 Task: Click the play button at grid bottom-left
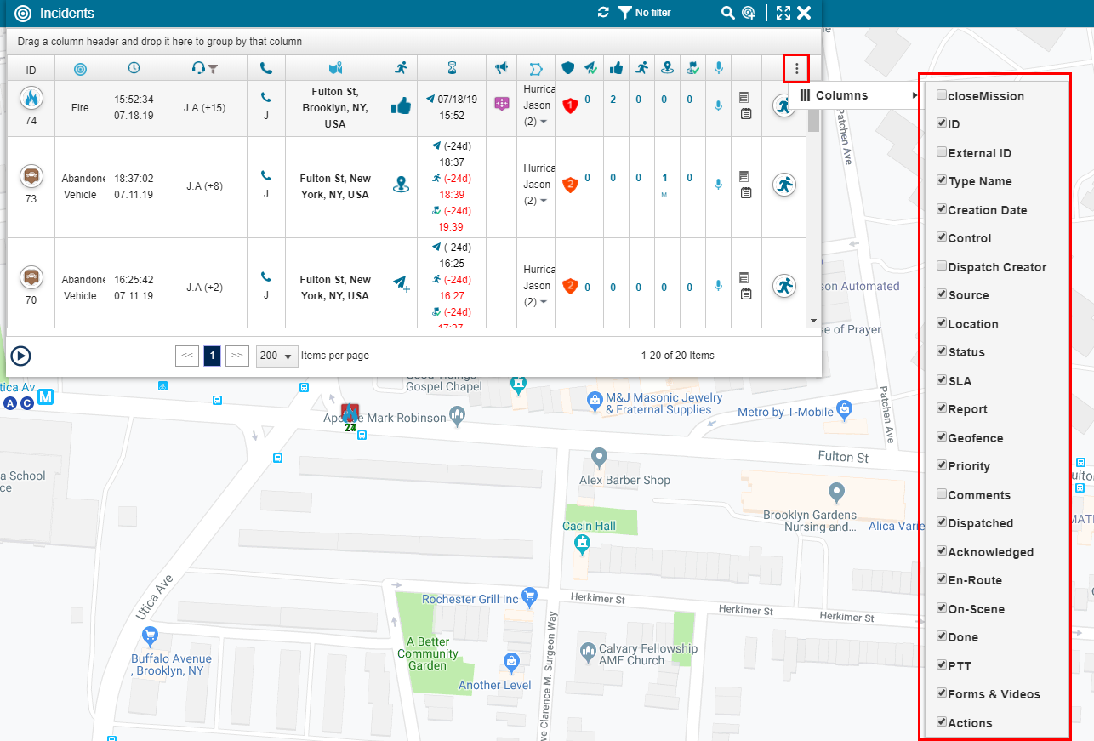tap(21, 356)
